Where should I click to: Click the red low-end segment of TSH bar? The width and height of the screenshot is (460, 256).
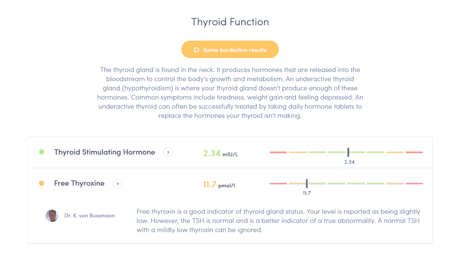278,152
